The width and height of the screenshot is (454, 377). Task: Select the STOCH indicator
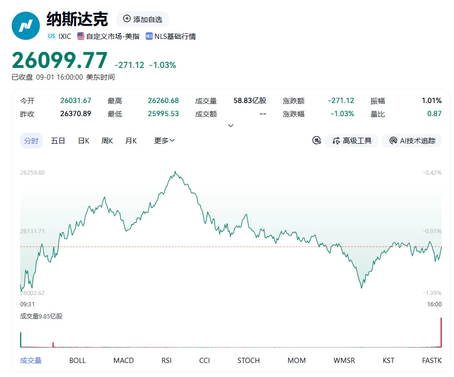(x=248, y=360)
